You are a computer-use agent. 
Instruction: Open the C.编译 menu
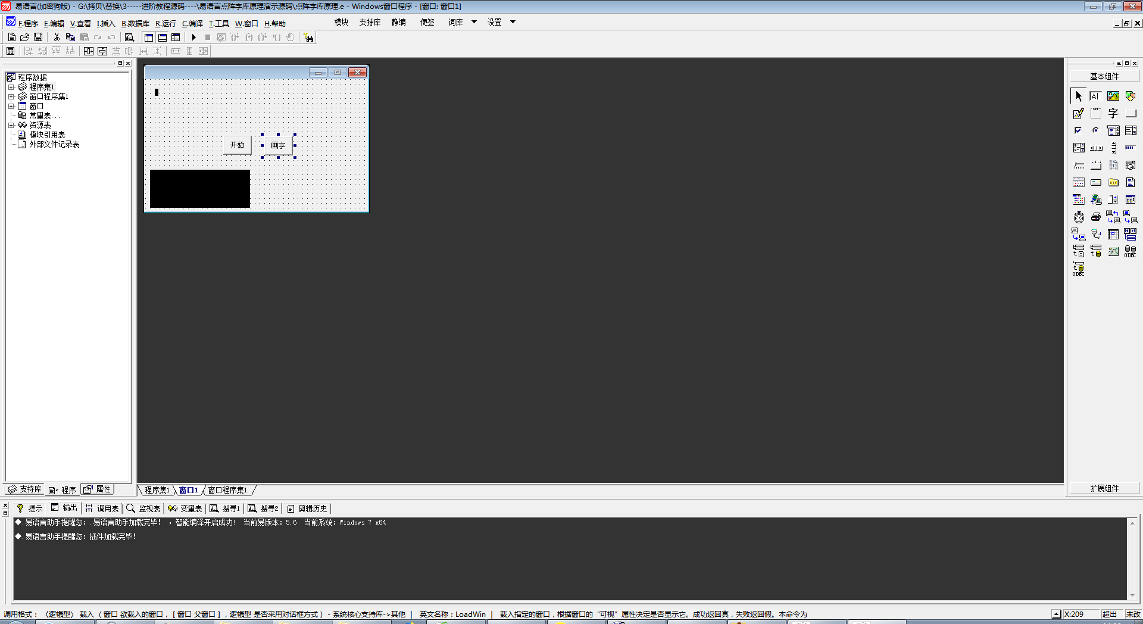192,24
